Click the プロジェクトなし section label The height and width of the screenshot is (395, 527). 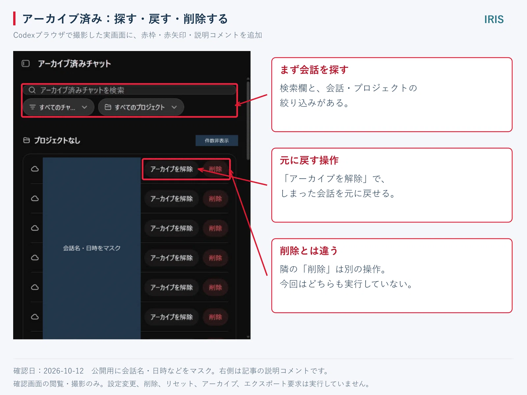click(x=57, y=141)
